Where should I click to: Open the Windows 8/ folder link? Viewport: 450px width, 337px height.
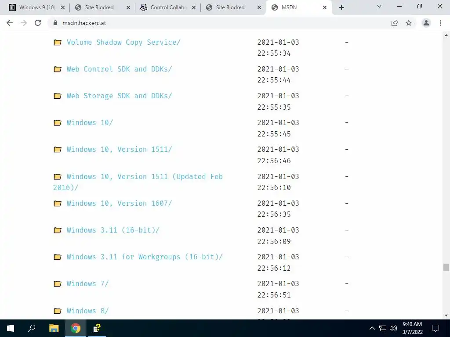87,311
